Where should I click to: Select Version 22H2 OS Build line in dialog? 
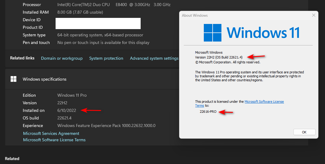click(219, 57)
